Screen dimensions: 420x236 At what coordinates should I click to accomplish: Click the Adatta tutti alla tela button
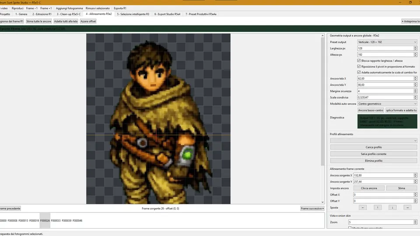click(x=66, y=21)
